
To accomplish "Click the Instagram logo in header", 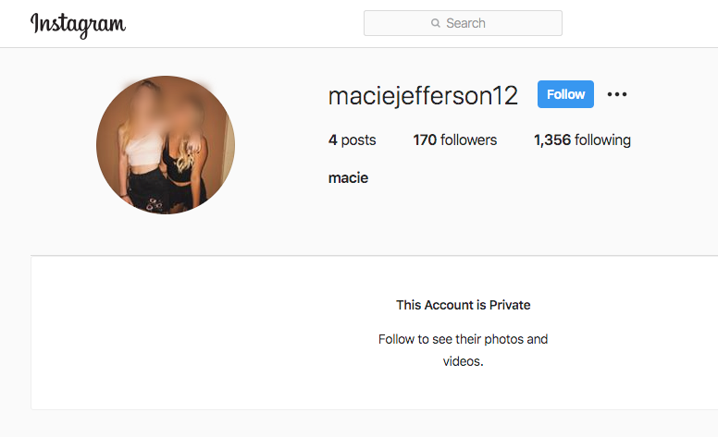I will [x=78, y=25].
